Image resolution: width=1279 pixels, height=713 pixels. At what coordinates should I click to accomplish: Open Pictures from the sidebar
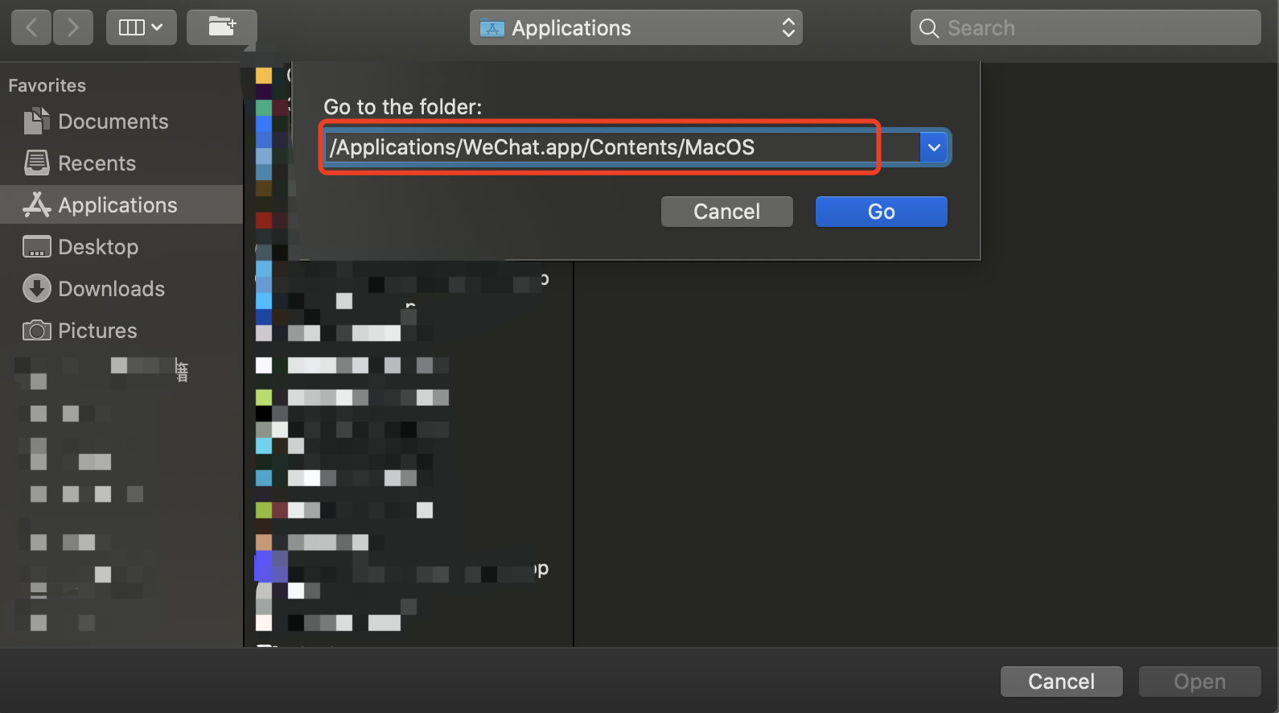click(x=121, y=331)
